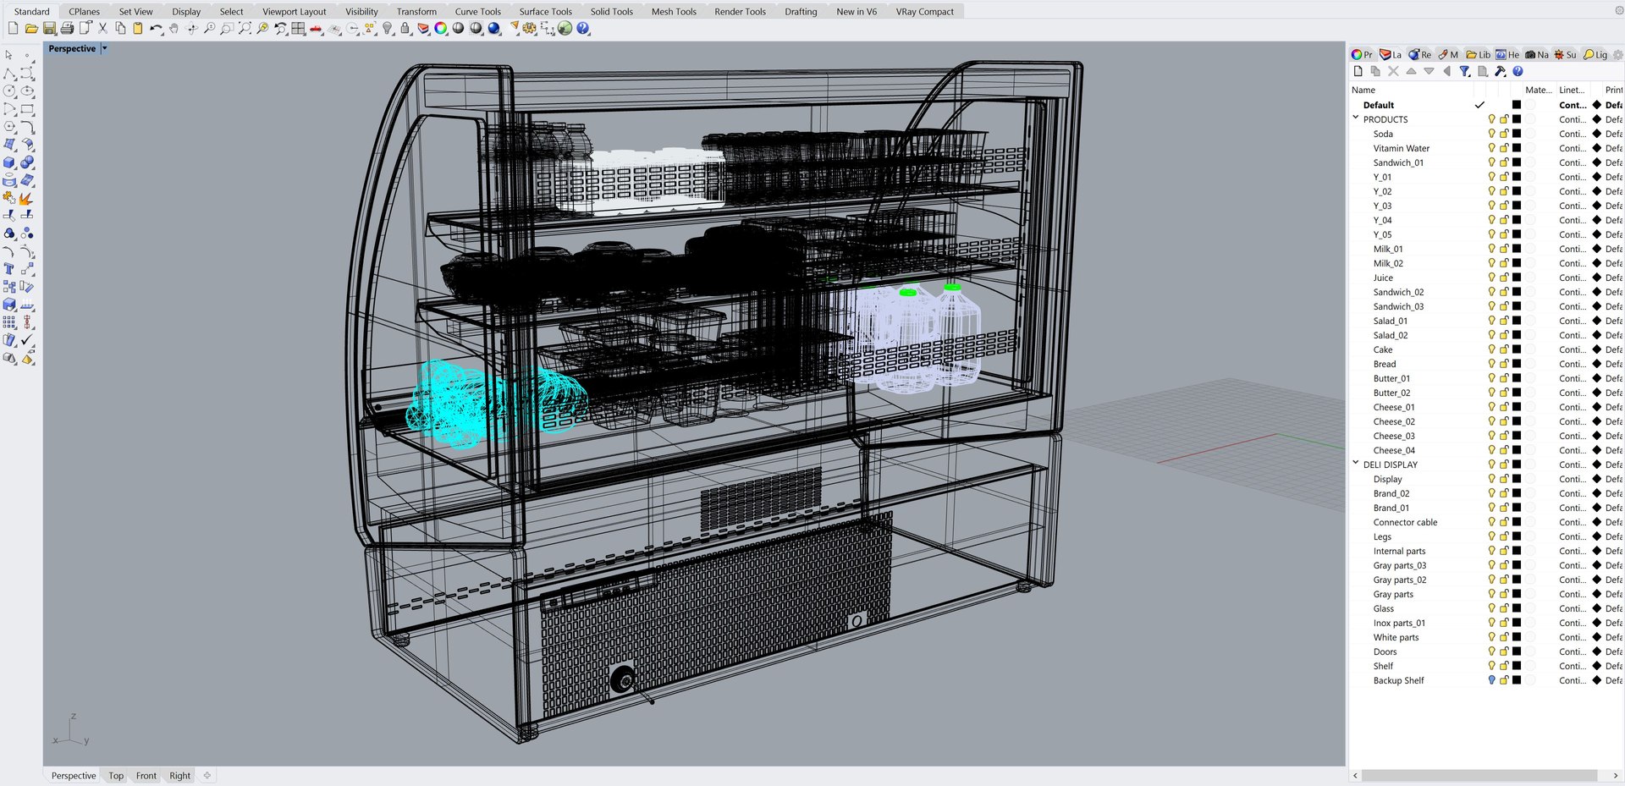Switch to Materials panel tab
The height and width of the screenshot is (786, 1625).
pos(1448,54)
